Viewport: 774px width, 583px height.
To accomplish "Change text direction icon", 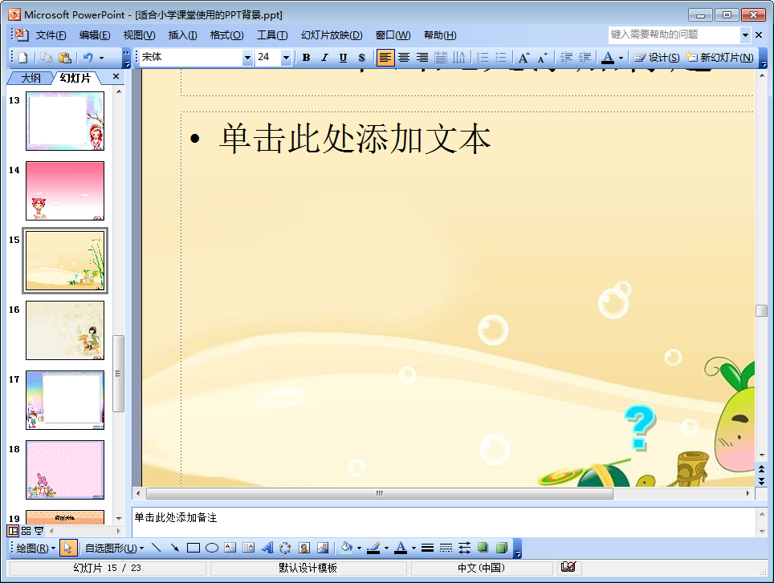I will (x=459, y=58).
